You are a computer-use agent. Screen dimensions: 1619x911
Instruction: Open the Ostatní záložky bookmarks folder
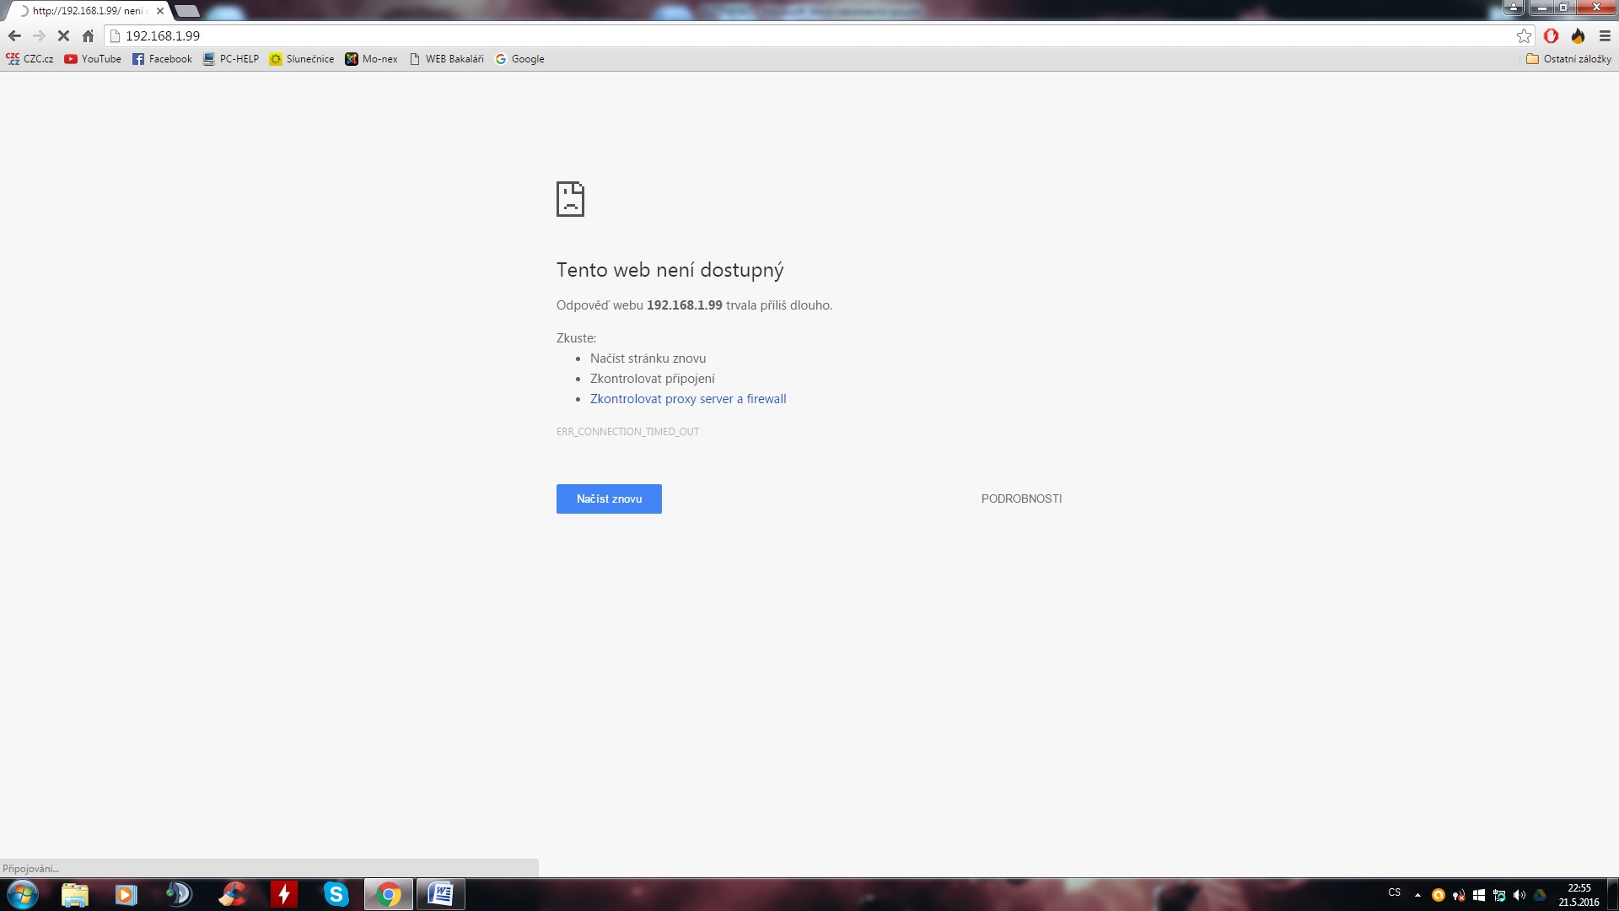tap(1568, 59)
